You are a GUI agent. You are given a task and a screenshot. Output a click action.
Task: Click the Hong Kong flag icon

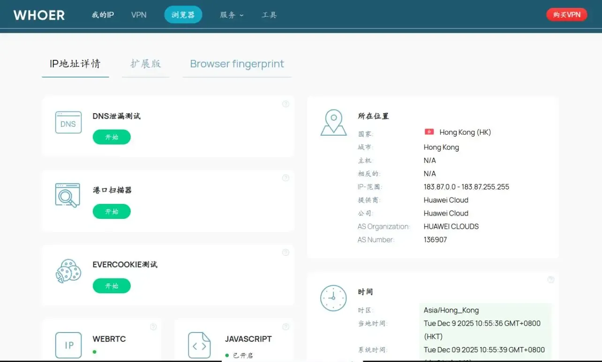429,132
